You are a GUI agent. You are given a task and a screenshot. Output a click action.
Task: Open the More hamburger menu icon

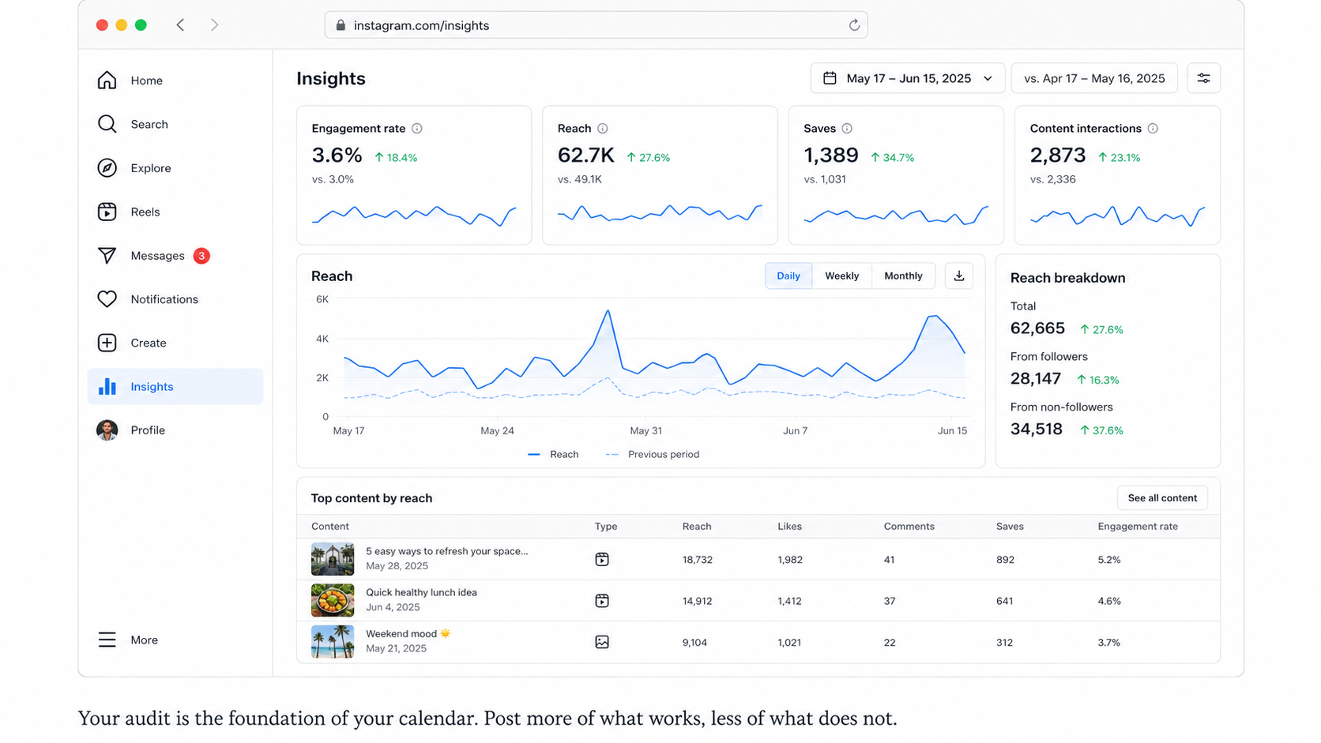point(107,640)
